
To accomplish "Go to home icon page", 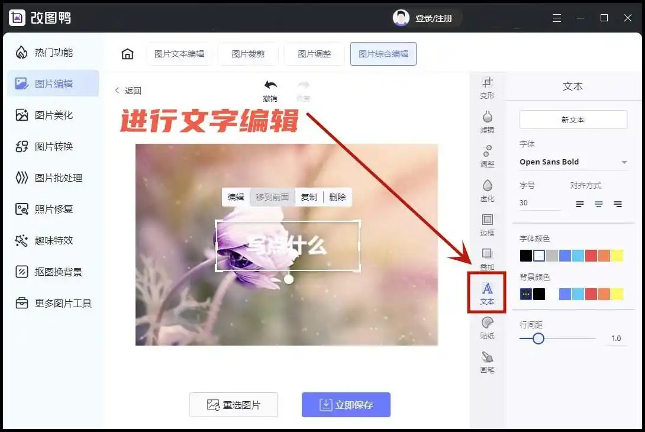I will pos(127,54).
